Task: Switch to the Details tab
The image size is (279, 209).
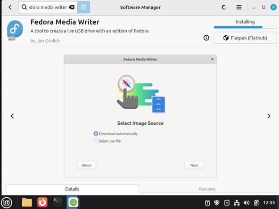Action: click(x=72, y=189)
